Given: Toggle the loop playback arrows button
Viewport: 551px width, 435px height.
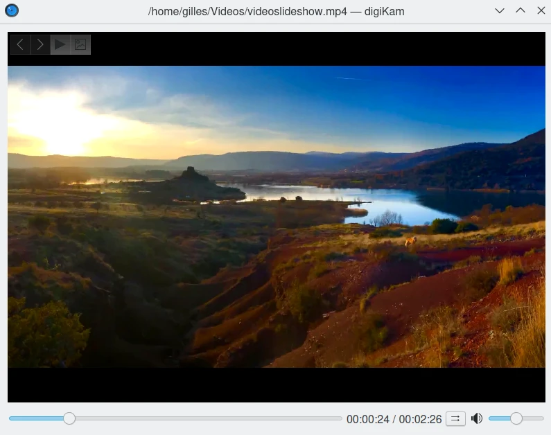Looking at the screenshot, I should click(x=455, y=418).
